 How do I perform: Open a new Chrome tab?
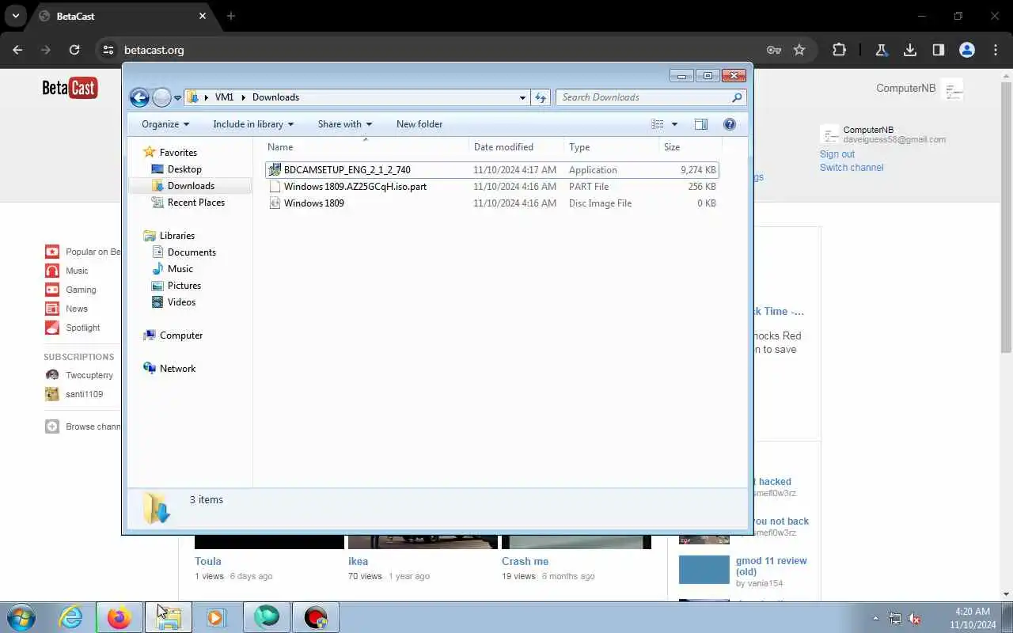231,16
